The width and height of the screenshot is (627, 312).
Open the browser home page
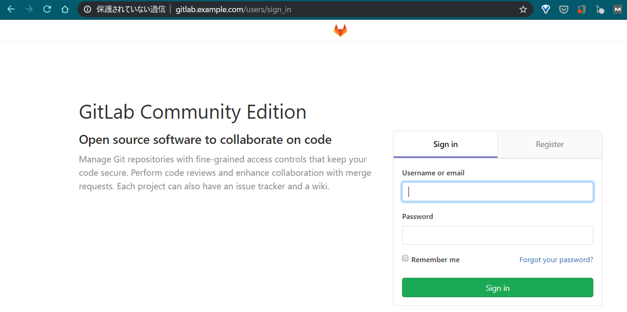point(64,9)
